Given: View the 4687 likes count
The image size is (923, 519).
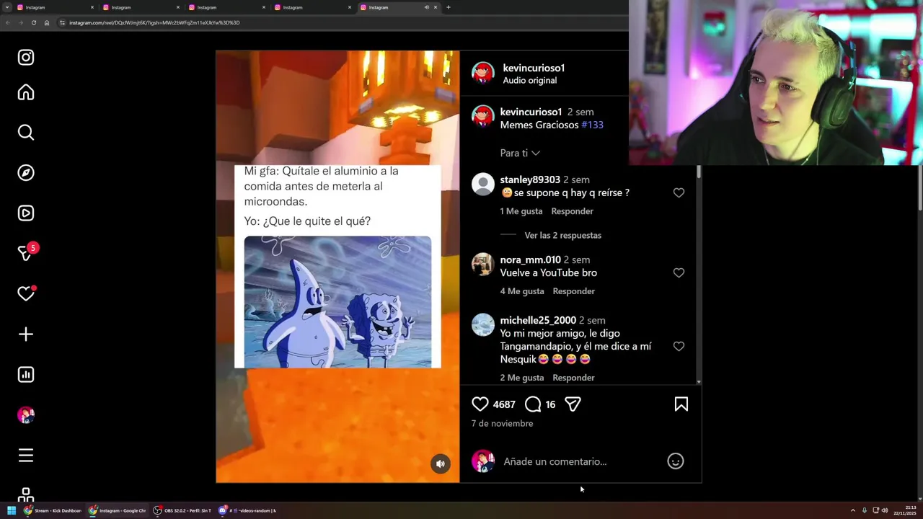Looking at the screenshot, I should click(504, 404).
